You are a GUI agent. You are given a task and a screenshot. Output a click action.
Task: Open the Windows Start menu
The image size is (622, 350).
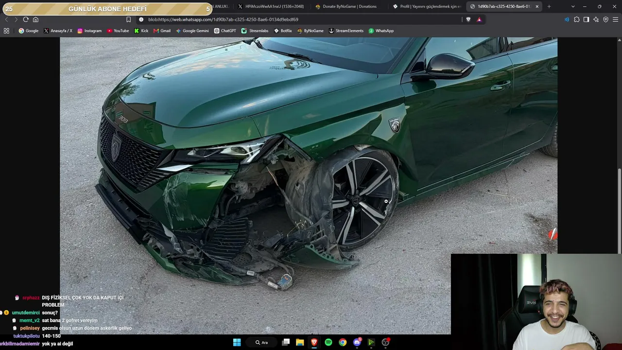tap(237, 342)
